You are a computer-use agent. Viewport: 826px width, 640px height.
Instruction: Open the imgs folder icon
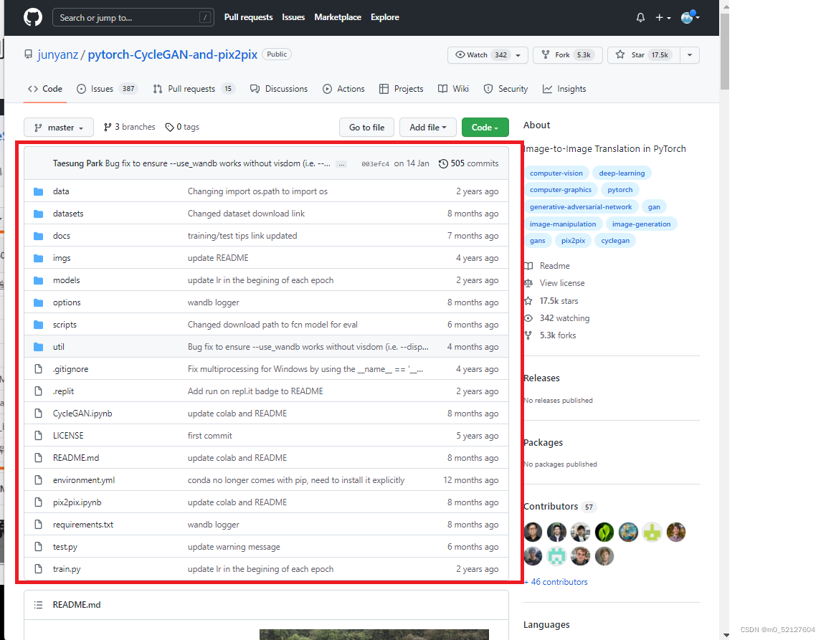coord(39,258)
